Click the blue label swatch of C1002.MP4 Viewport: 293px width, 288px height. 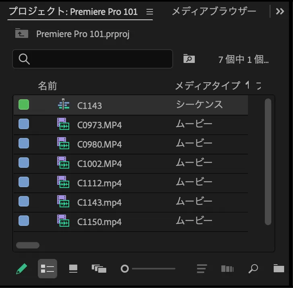coord(24,163)
